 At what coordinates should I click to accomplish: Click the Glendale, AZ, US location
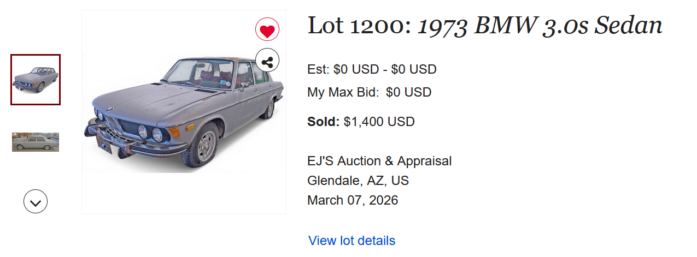[358, 181]
